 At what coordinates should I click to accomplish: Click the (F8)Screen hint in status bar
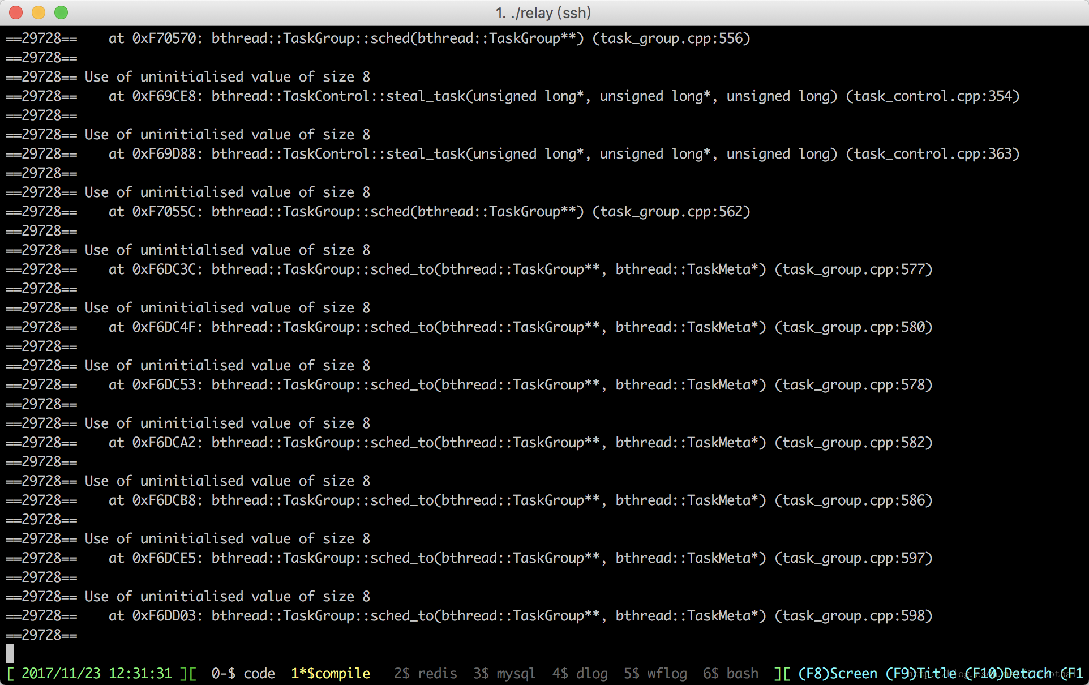click(x=838, y=673)
